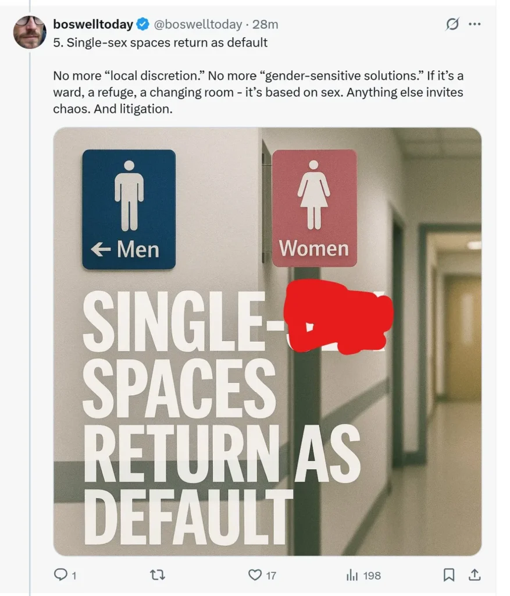Viewport: 510px width, 596px height.
Task: Click the 198 views count
Action: [x=372, y=576]
